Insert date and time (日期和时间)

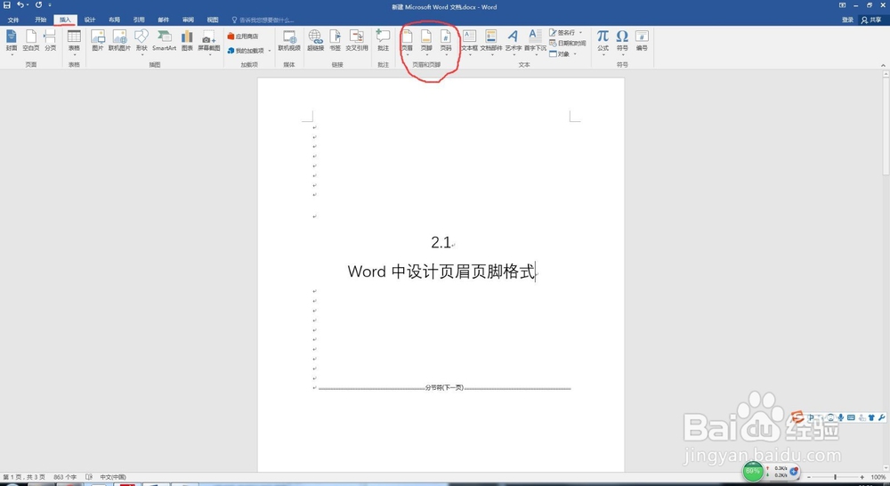(x=568, y=43)
